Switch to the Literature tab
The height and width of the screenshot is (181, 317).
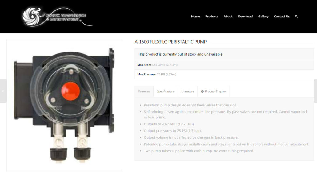188,91
